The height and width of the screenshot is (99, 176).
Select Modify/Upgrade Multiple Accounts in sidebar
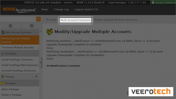coord(20,40)
